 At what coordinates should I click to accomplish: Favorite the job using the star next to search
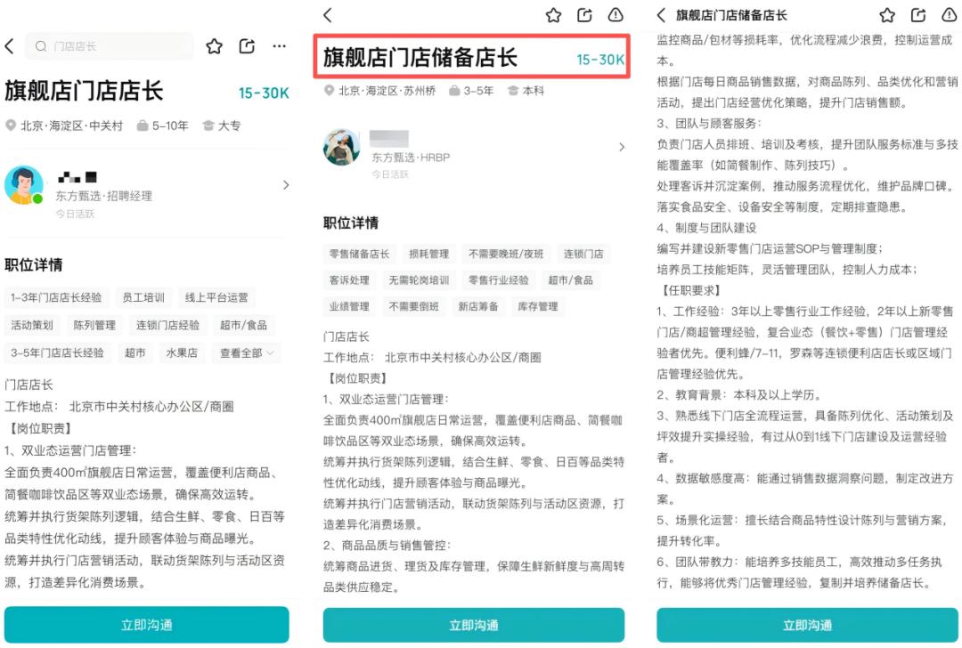pyautogui.click(x=214, y=46)
